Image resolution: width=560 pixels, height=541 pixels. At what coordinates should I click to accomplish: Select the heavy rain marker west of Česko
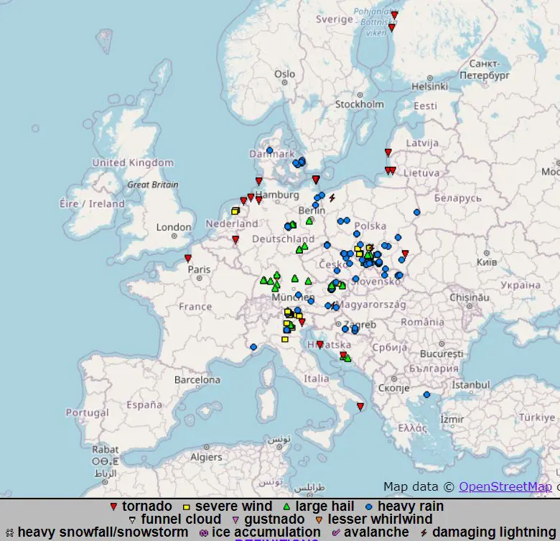click(x=327, y=245)
